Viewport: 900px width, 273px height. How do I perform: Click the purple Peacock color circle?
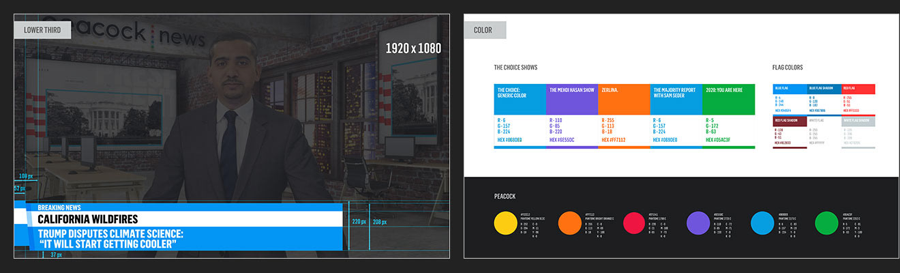(x=698, y=223)
